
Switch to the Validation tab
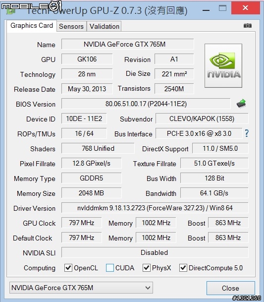tap(105, 26)
